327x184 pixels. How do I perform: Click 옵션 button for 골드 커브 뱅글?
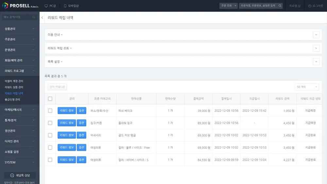(81, 135)
